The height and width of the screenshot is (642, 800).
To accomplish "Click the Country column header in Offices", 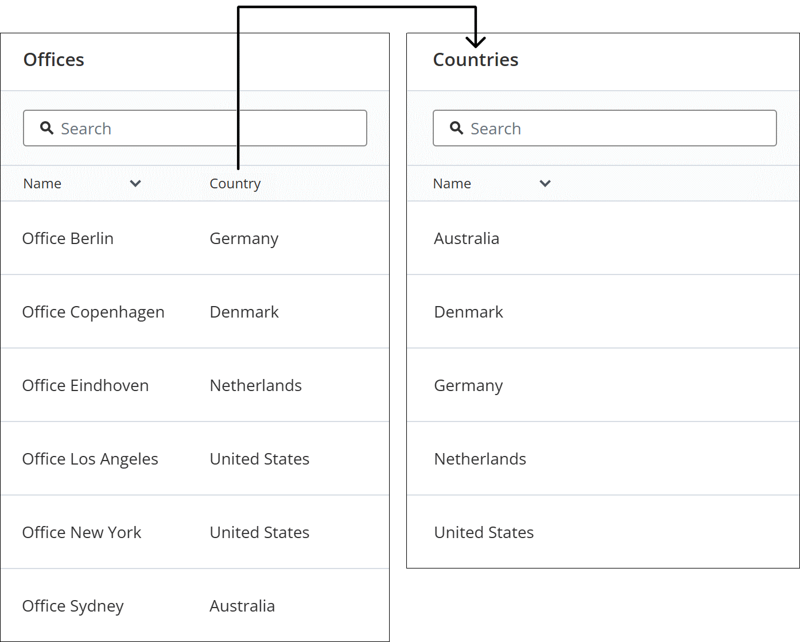I will pyautogui.click(x=235, y=184).
